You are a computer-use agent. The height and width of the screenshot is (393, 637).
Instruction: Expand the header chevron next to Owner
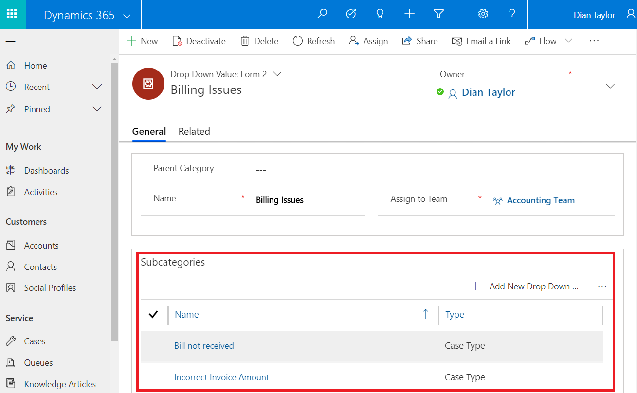coord(610,86)
